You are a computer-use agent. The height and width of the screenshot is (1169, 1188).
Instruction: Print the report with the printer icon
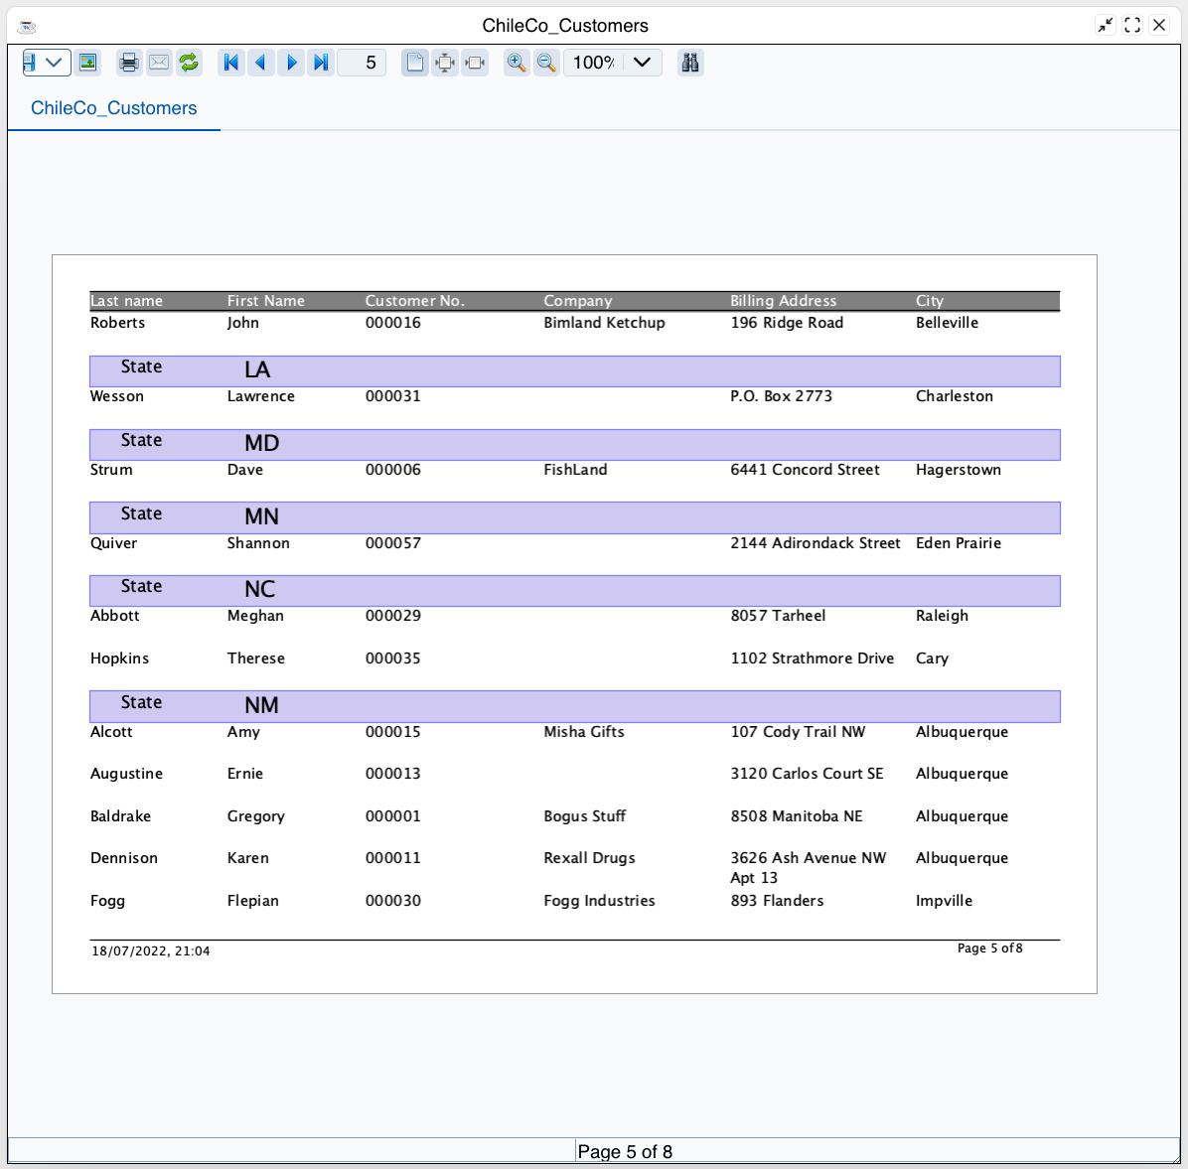129,63
